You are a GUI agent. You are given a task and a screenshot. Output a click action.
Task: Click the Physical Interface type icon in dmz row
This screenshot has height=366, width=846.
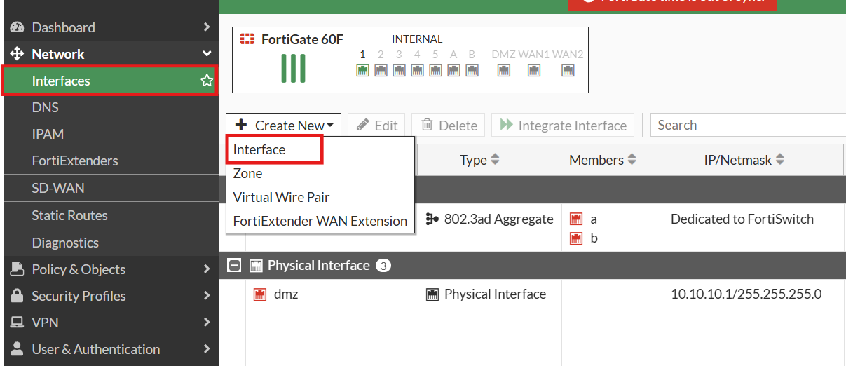[x=432, y=294]
